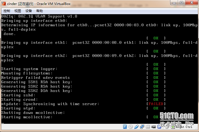Click the 'Starting mcollective:' line

tap(27, 117)
